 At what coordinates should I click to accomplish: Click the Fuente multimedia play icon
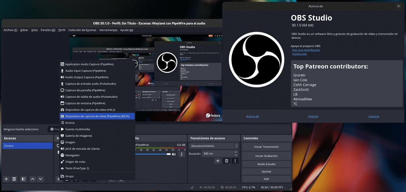(x=62, y=129)
